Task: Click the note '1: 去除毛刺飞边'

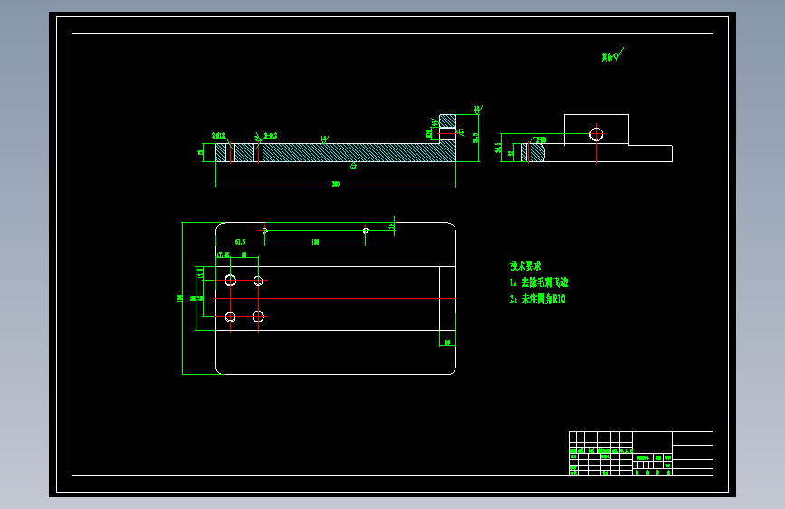Action: click(539, 283)
